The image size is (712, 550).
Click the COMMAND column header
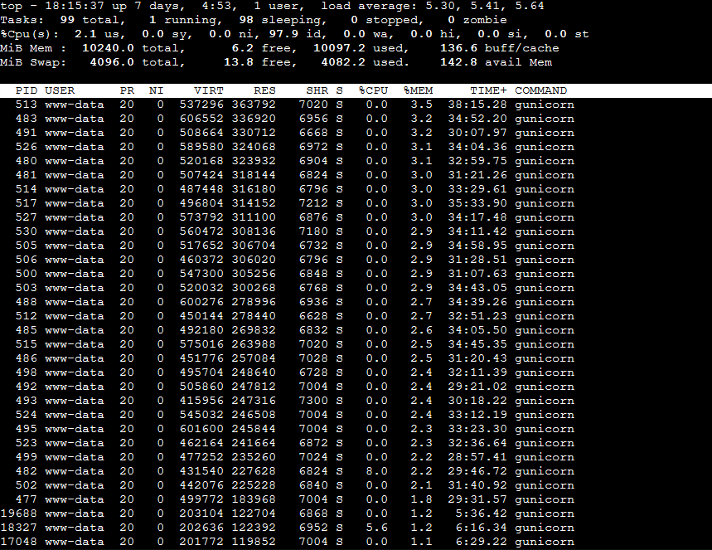(x=540, y=90)
